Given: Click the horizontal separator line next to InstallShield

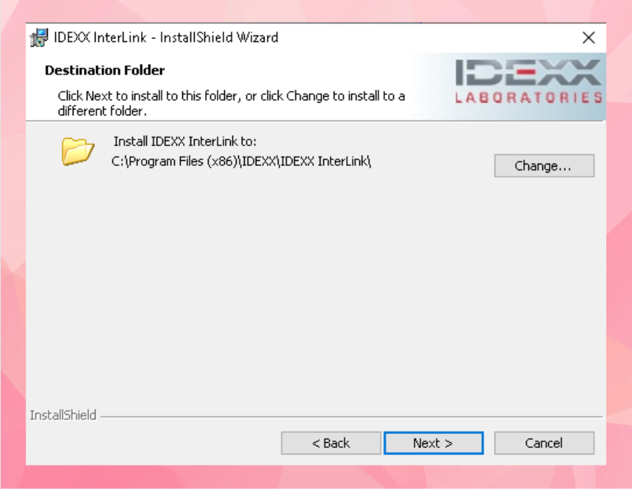Looking at the screenshot, I should pos(351,416).
